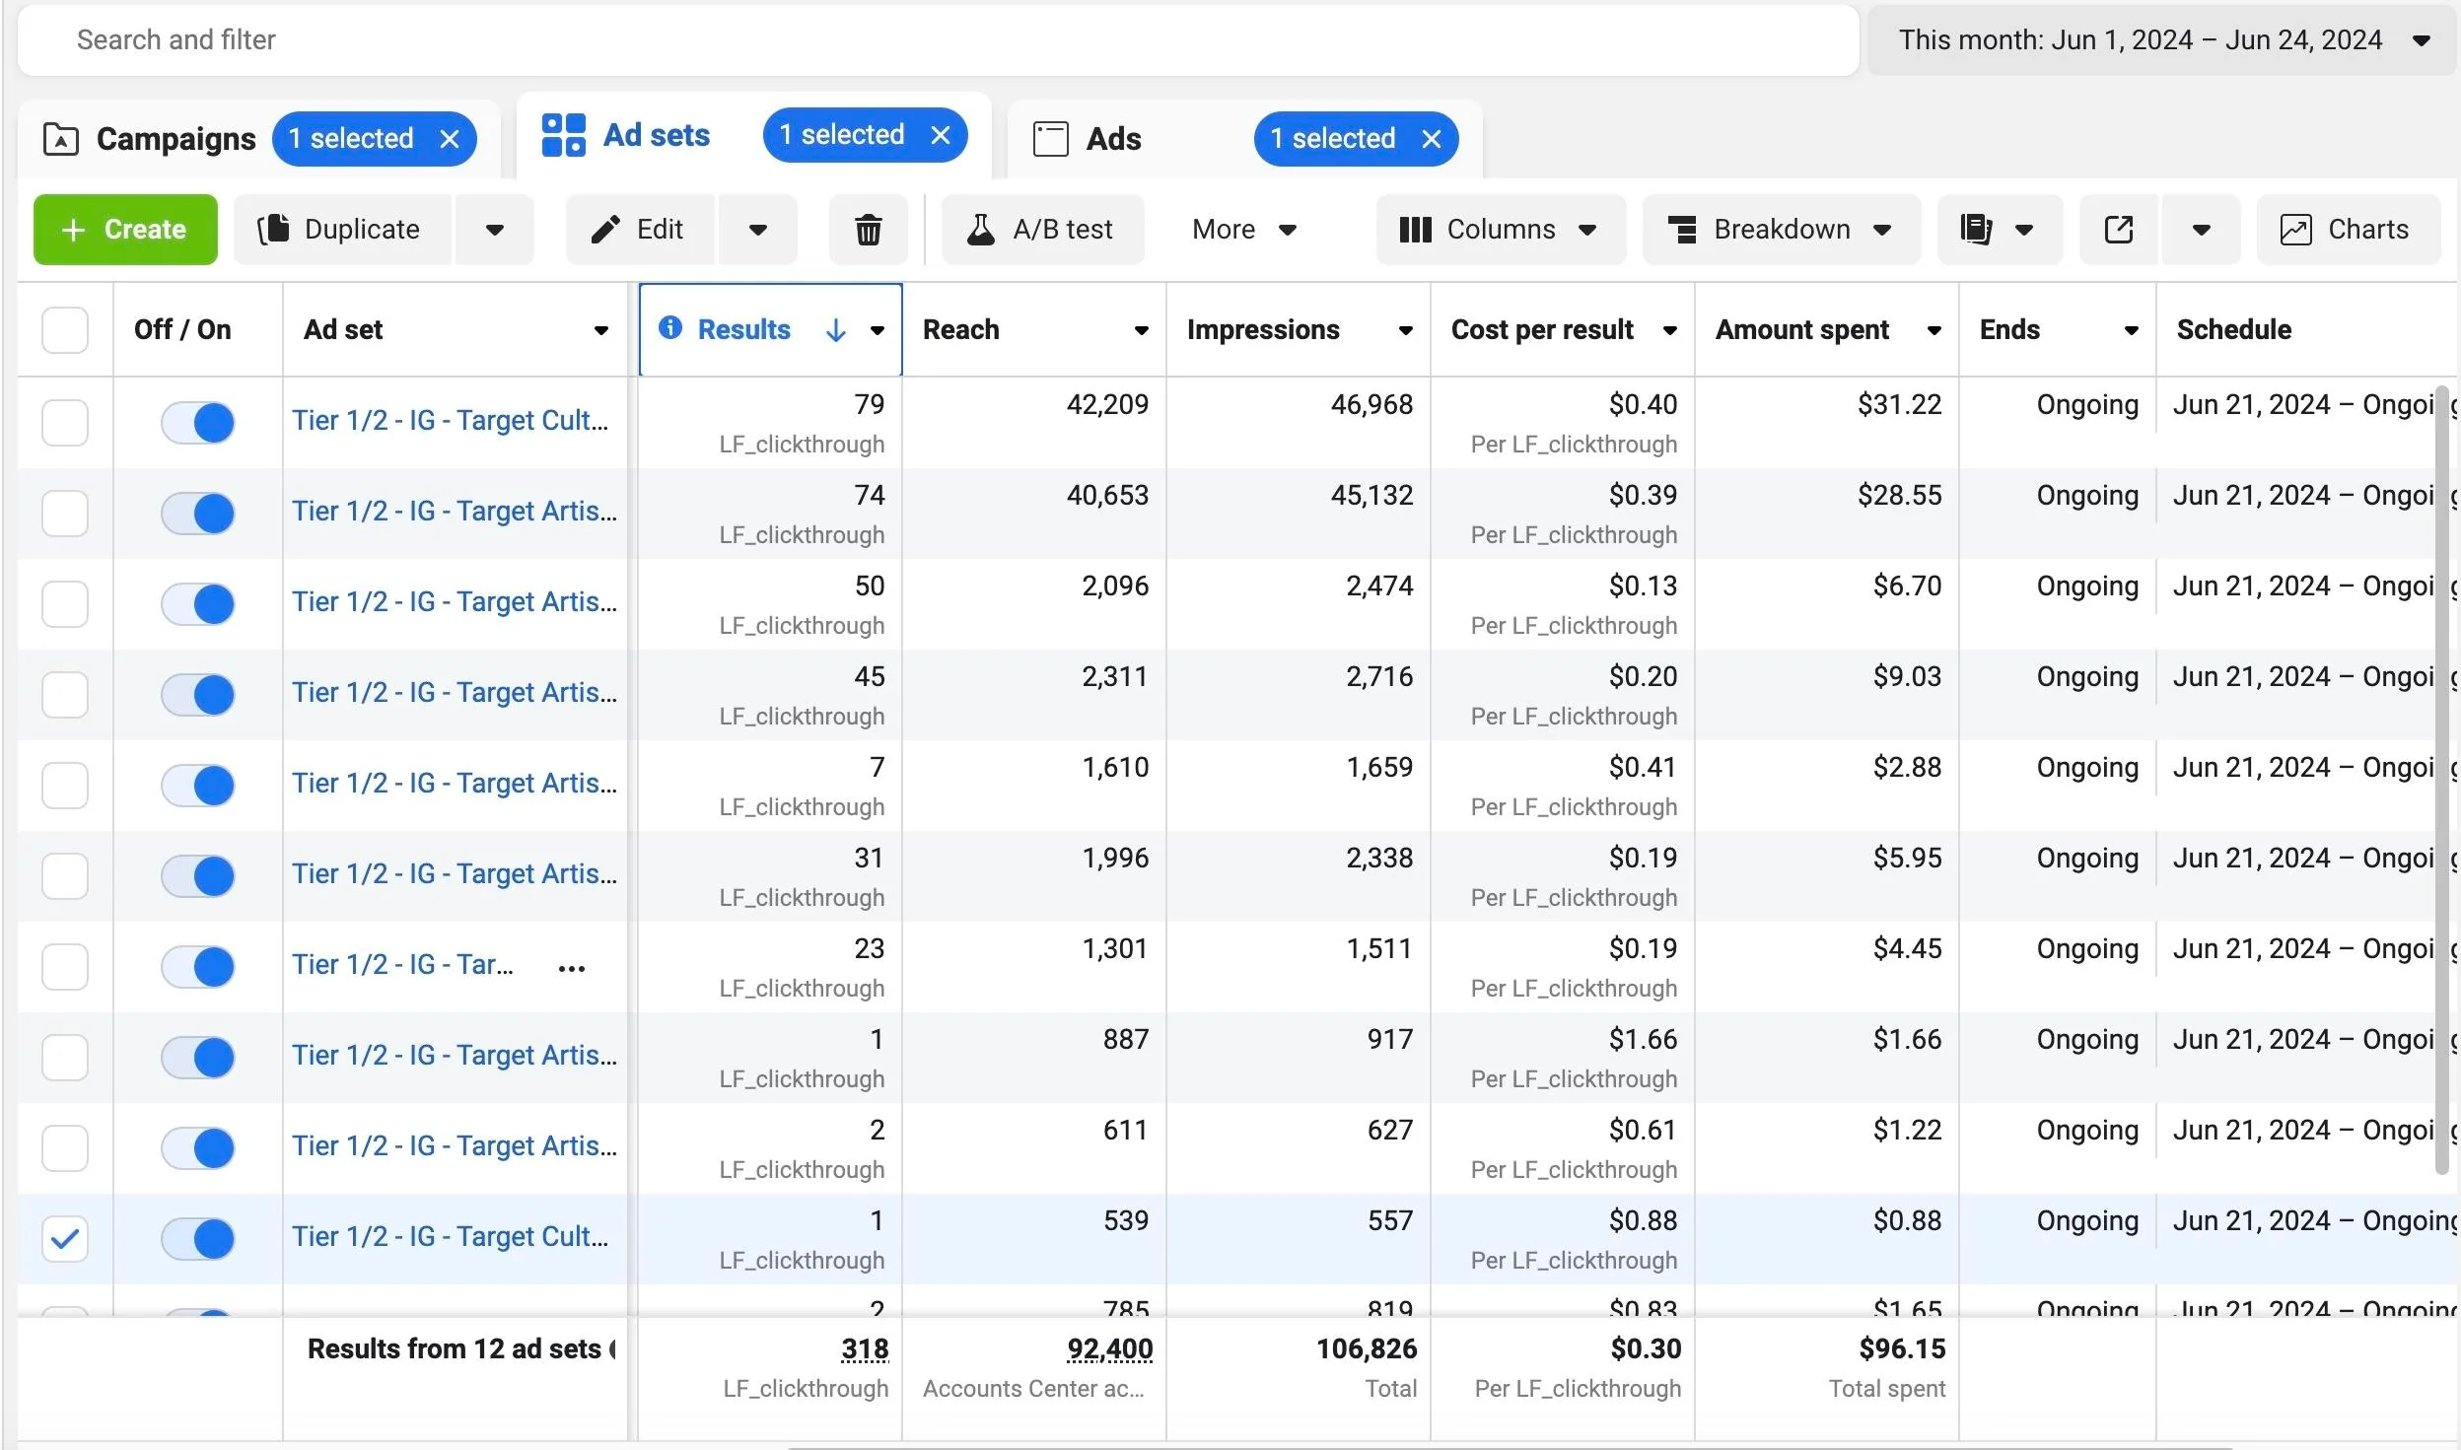Uncheck the selected Target Cult row checkbox
This screenshot has width=2461, height=1450.
pos(65,1239)
